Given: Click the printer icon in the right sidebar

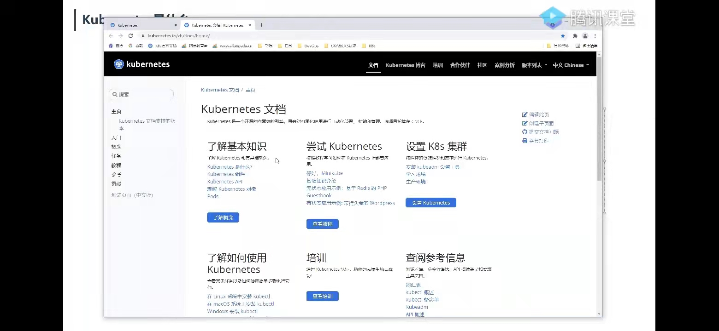Looking at the screenshot, I should pyautogui.click(x=525, y=141).
